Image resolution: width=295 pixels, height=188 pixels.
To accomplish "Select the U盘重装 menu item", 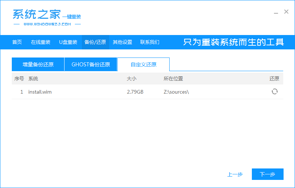I will (68, 42).
